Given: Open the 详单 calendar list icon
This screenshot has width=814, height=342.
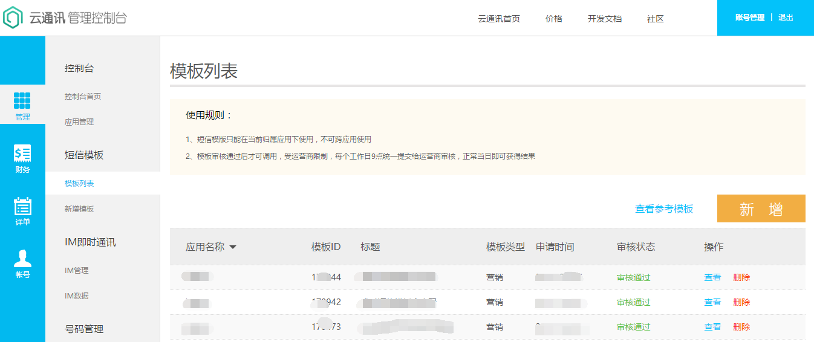Looking at the screenshot, I should 22,206.
